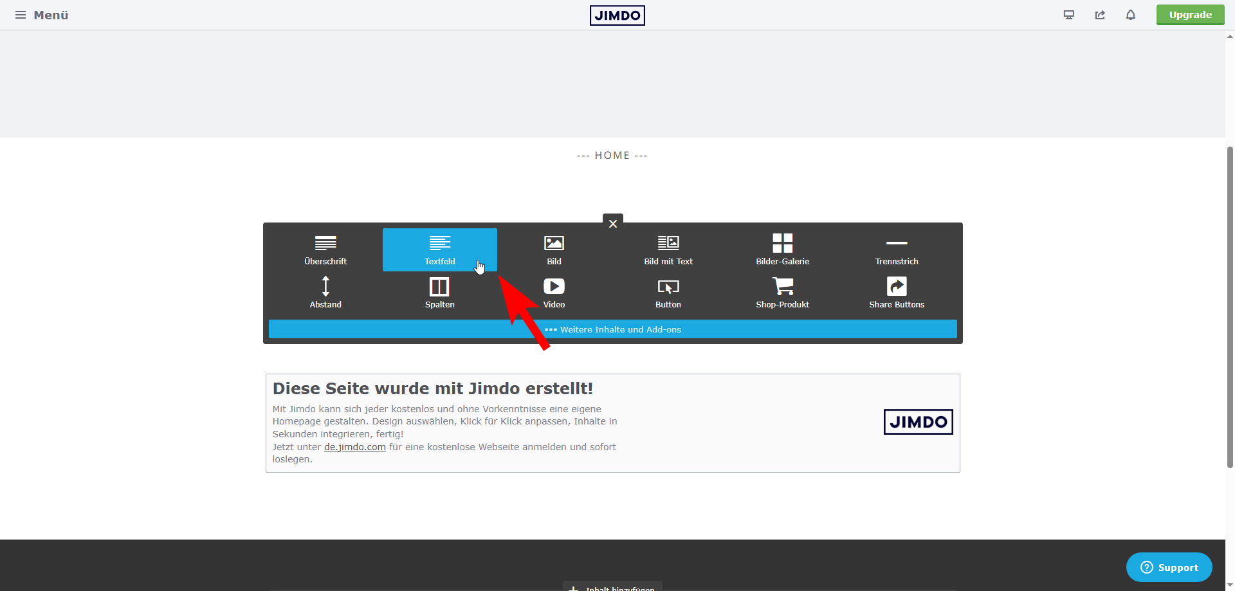The height and width of the screenshot is (591, 1235).
Task: Close the content element picker
Action: [613, 223]
